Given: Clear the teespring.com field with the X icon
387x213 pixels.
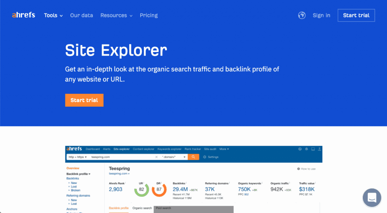Looking at the screenshot, I should (156, 157).
